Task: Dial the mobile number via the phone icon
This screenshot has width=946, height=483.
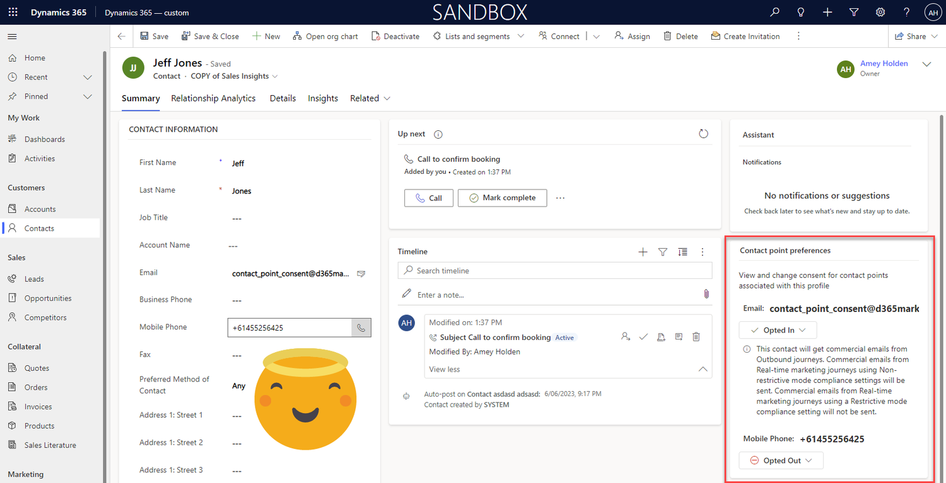Action: [361, 327]
